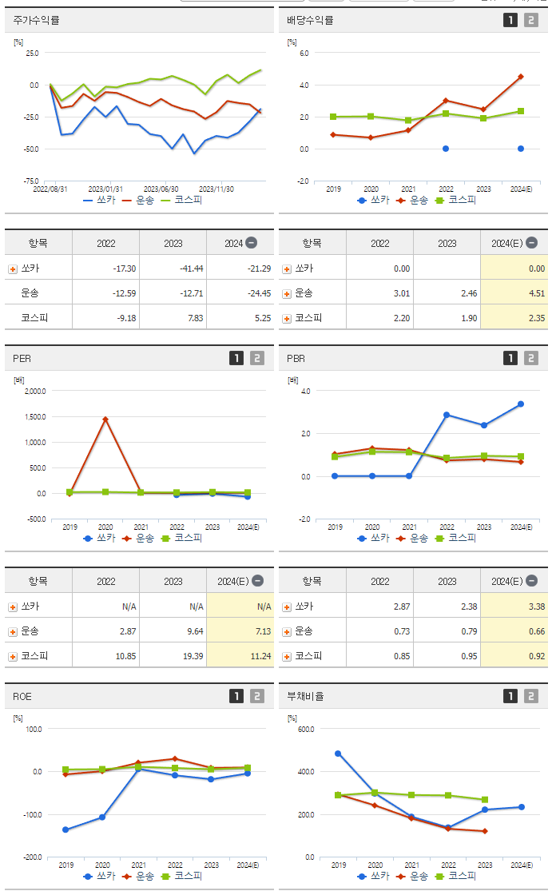Switch 부채비율 chart to page 2
The height and width of the screenshot is (891, 552).
coord(531,696)
